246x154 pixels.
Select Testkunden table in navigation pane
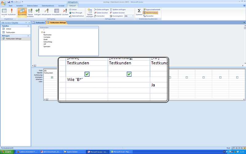10,32
